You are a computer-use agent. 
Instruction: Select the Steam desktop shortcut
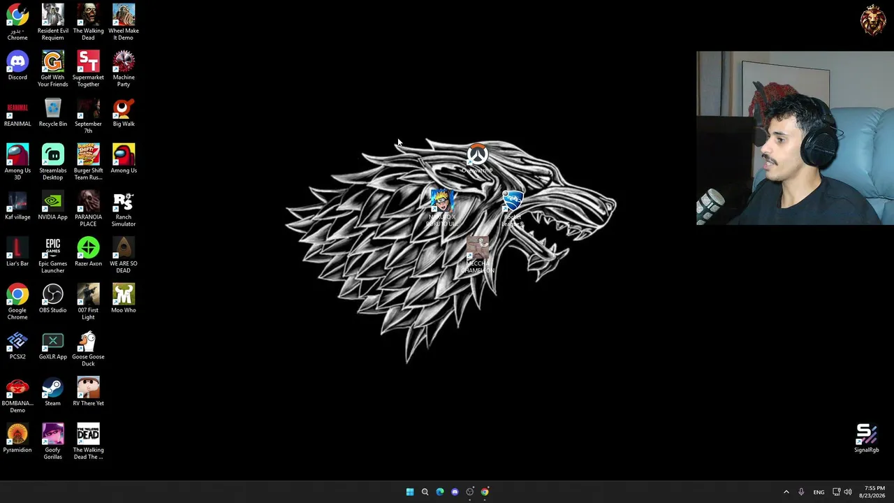pyautogui.click(x=53, y=391)
